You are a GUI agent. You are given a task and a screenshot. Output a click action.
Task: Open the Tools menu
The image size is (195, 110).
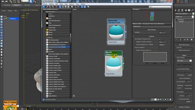(77, 4)
